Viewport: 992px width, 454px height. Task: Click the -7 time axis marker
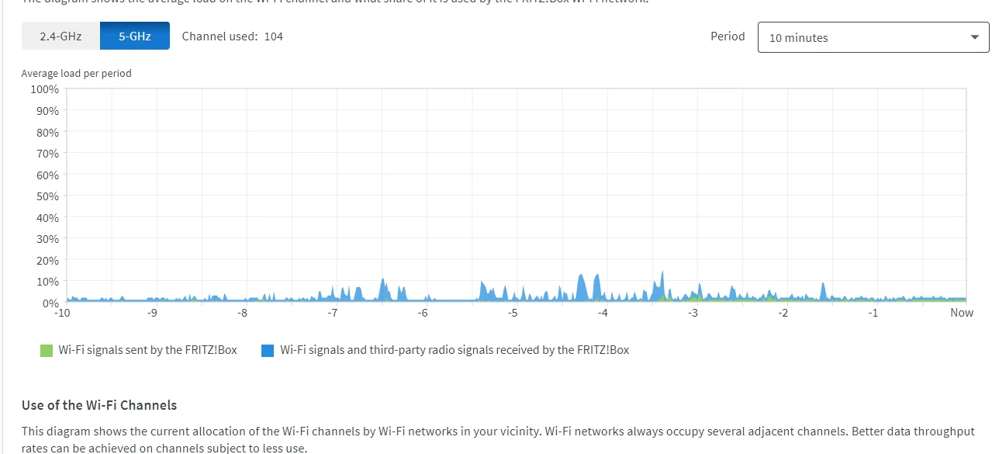332,313
